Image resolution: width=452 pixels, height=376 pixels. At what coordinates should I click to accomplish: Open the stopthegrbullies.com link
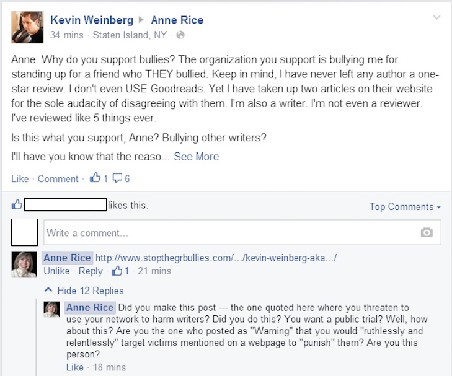[x=216, y=258]
